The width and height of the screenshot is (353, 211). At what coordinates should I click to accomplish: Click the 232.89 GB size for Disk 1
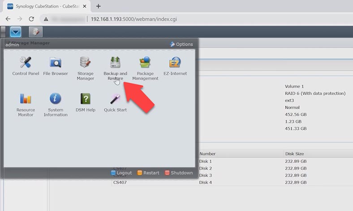(x=296, y=161)
